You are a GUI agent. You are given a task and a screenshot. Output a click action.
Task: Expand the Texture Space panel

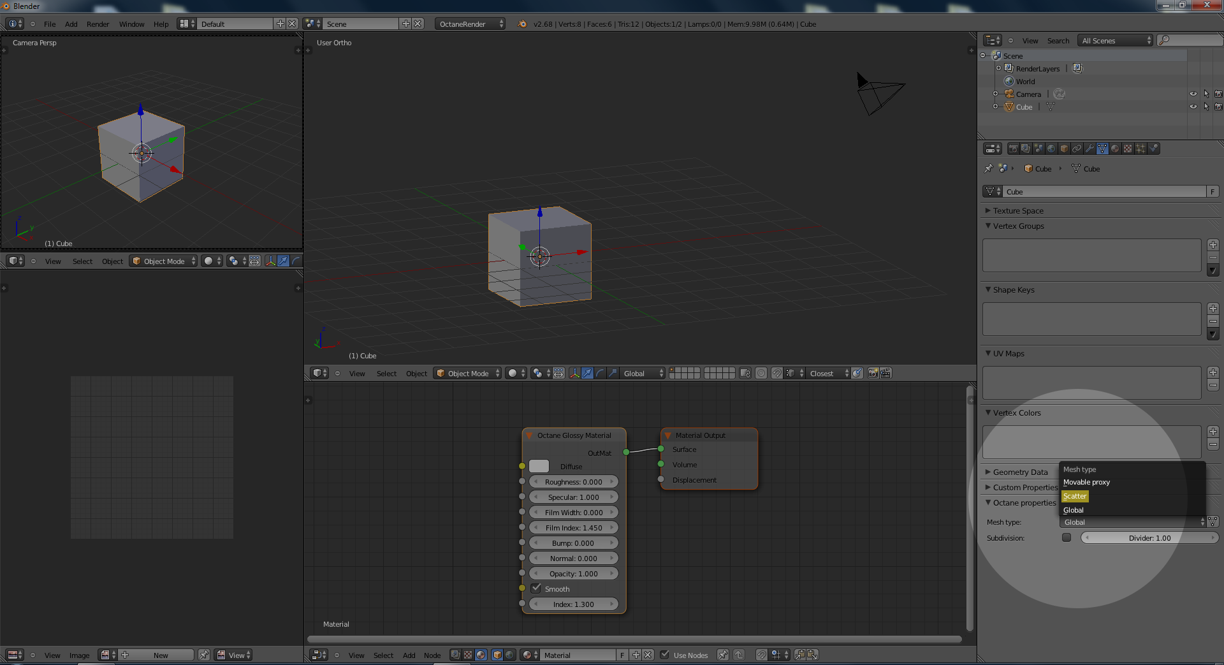1017,210
